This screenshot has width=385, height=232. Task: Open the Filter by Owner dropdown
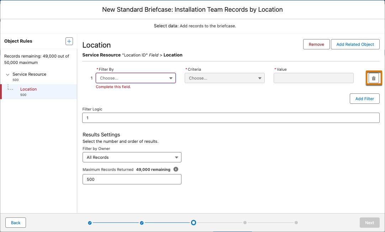click(132, 157)
